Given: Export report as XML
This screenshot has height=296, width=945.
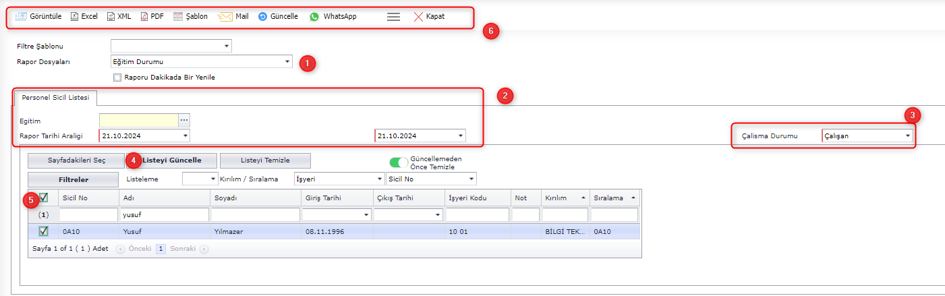Looking at the screenshot, I should [111, 16].
